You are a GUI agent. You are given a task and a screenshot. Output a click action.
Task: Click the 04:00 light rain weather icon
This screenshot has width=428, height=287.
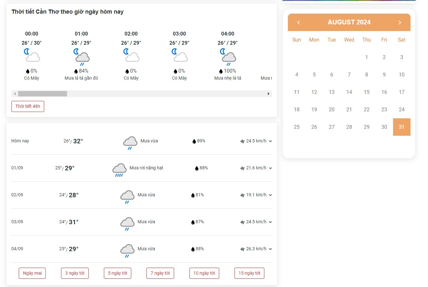(228, 56)
